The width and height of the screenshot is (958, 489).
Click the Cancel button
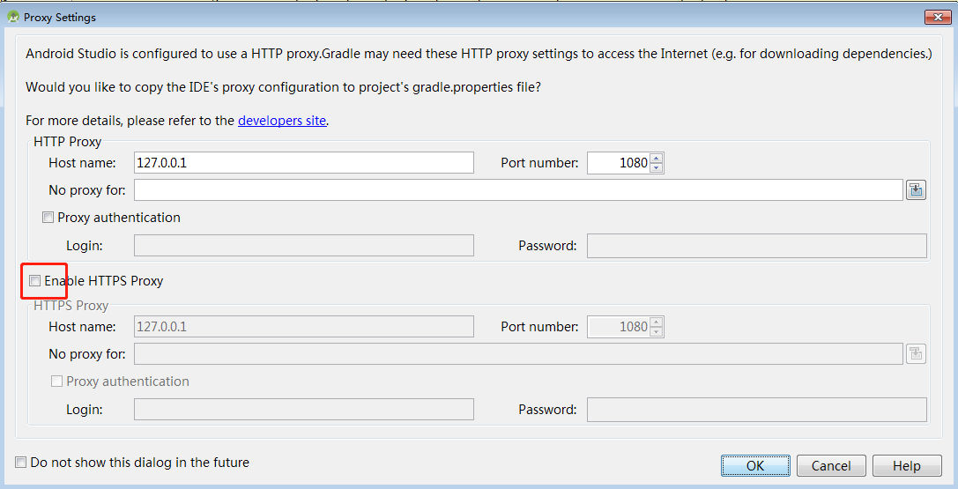pyautogui.click(x=831, y=466)
